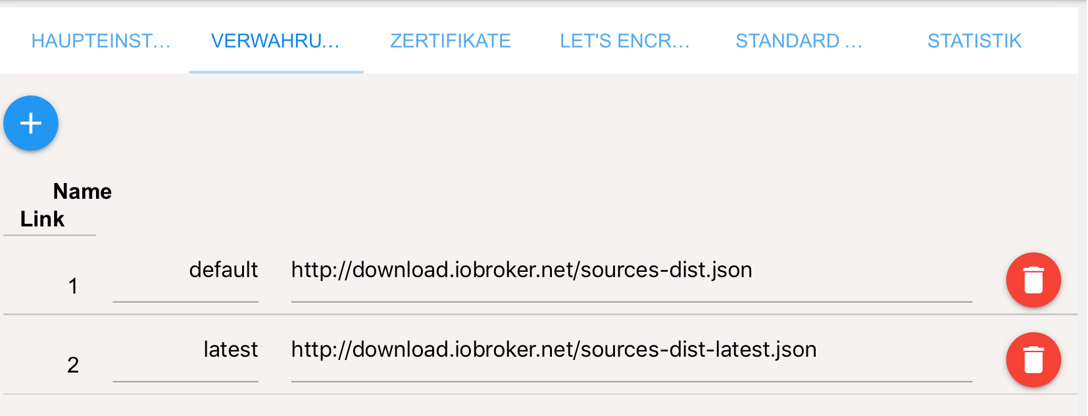Go to the STANDARD ... tab

(x=799, y=41)
